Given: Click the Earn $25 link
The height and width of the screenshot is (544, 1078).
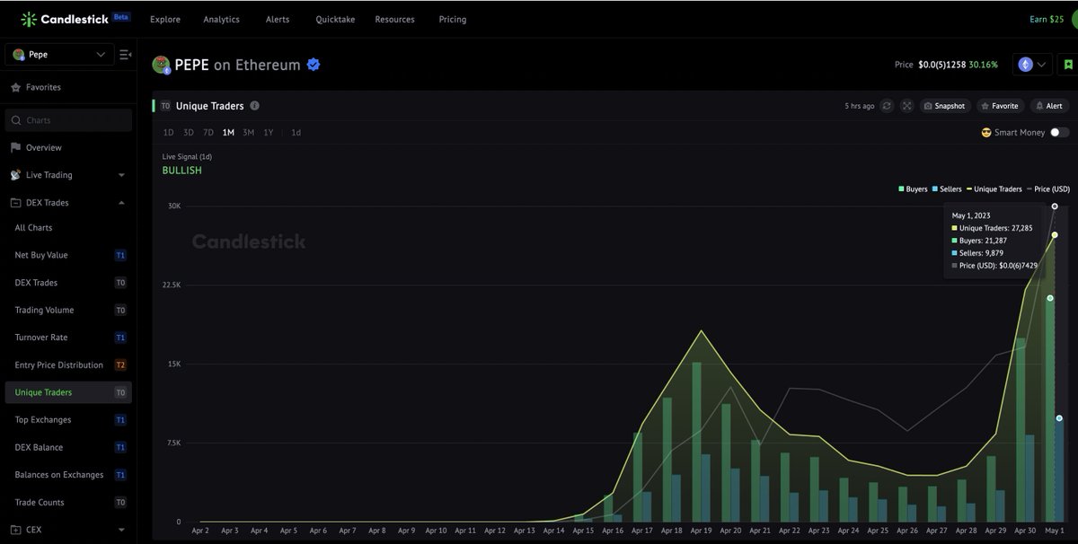Looking at the screenshot, I should 1046,19.
